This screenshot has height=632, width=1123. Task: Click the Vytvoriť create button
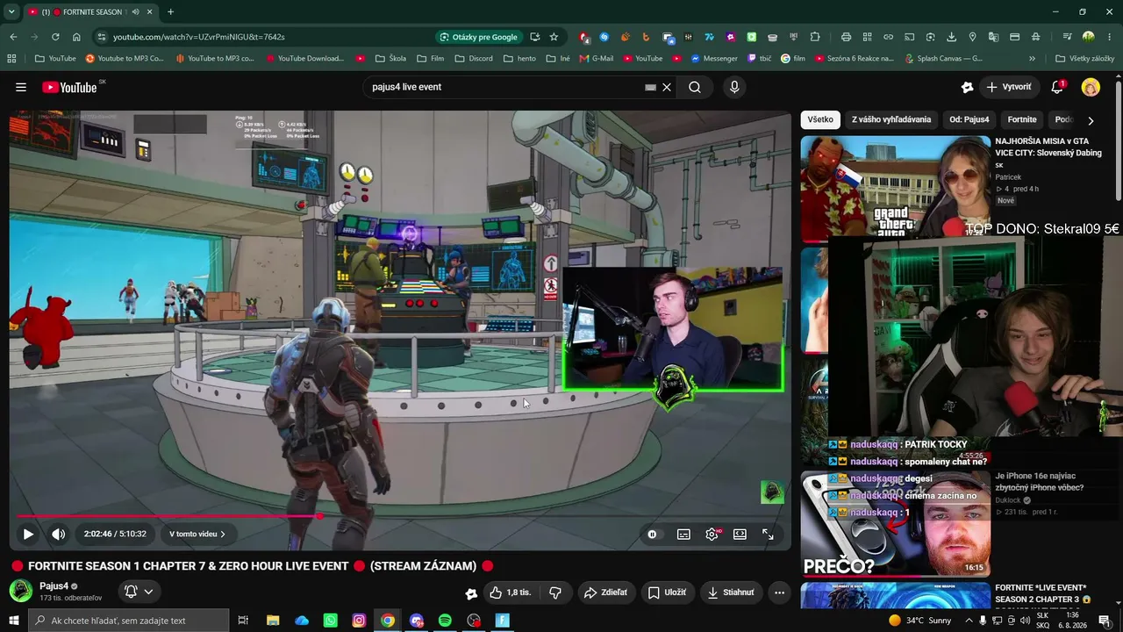1009,87
